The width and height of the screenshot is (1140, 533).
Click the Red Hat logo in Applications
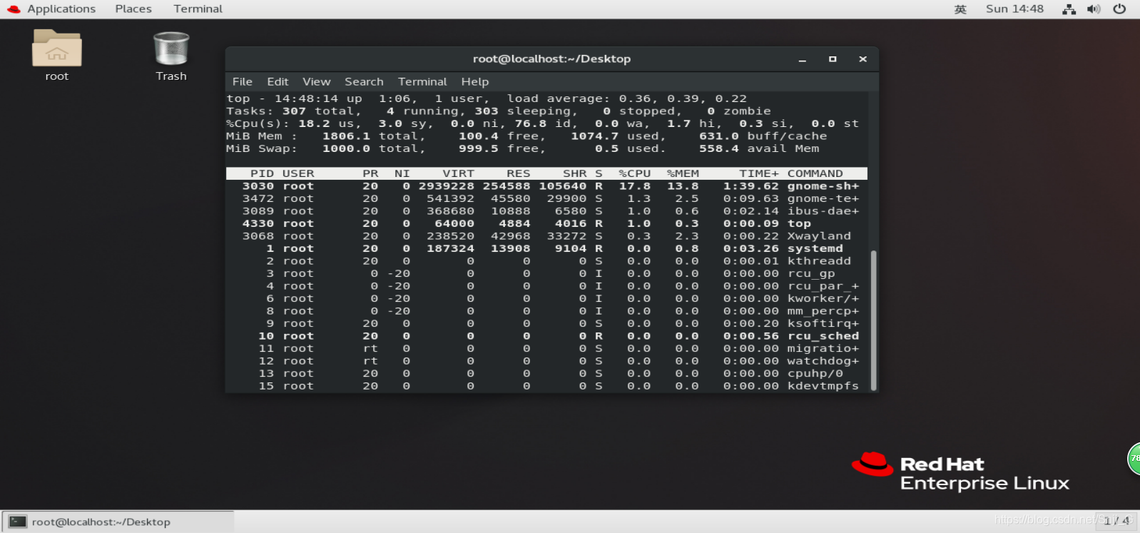click(14, 9)
